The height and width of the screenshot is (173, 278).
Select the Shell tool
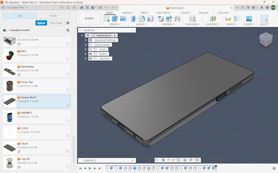[x=150, y=19]
